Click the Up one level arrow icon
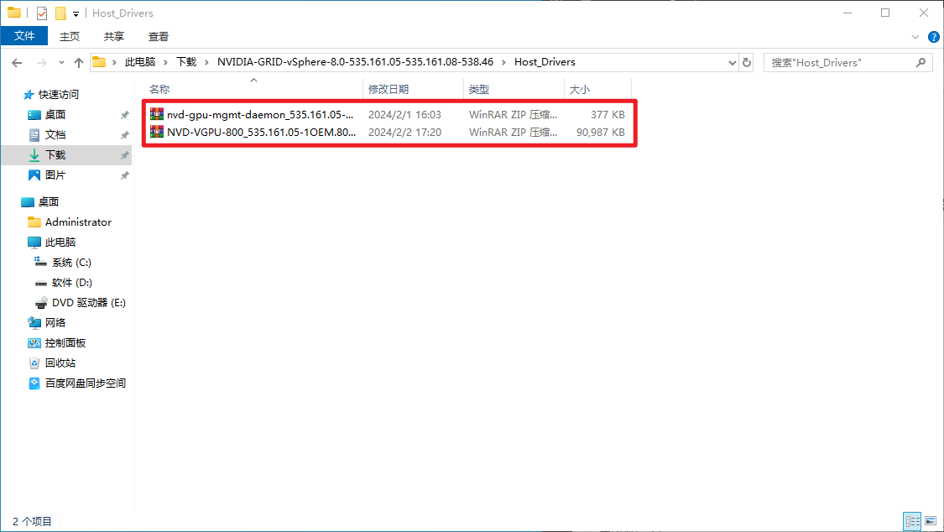The height and width of the screenshot is (532, 944). pos(79,62)
